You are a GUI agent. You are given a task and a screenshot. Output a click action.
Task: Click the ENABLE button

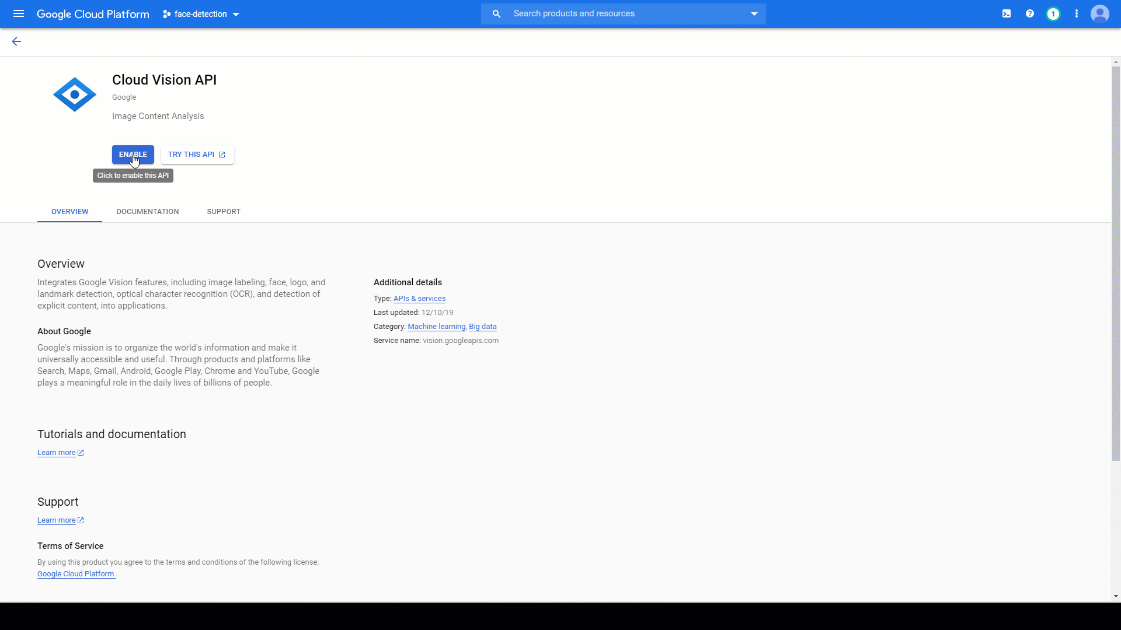click(x=133, y=154)
